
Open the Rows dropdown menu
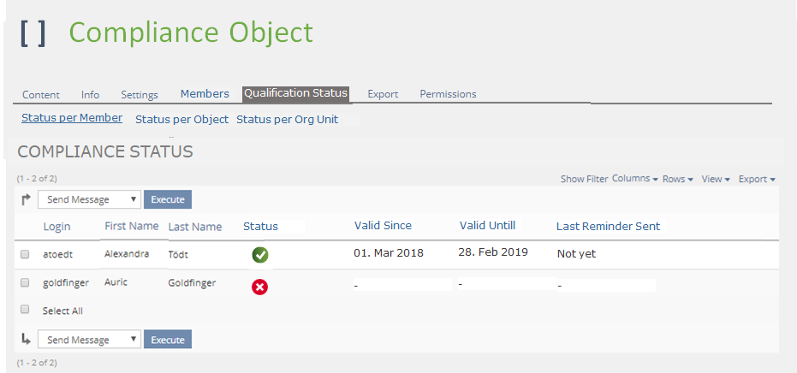677,179
